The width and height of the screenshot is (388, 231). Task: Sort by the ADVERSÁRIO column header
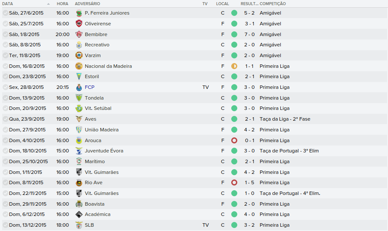pyautogui.click(x=87, y=3)
